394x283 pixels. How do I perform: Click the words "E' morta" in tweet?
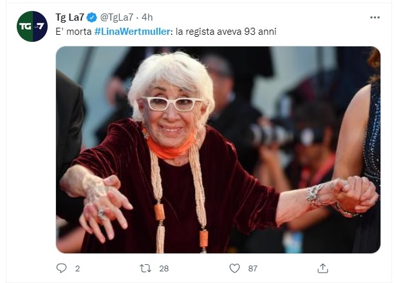click(73, 32)
